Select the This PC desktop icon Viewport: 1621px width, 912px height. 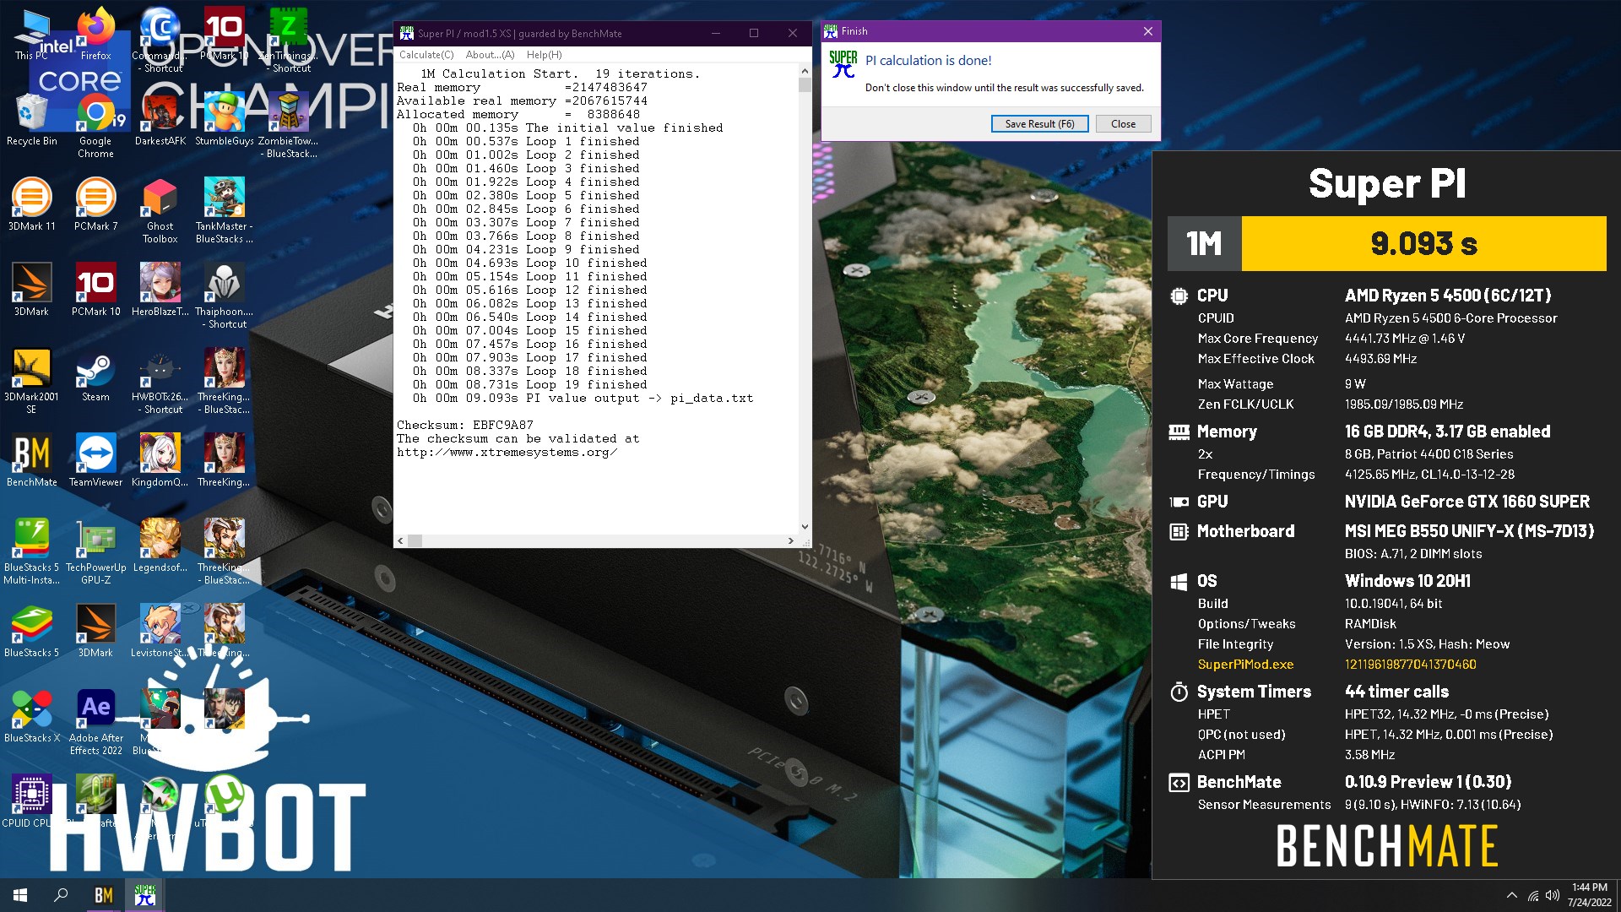pos(32,35)
